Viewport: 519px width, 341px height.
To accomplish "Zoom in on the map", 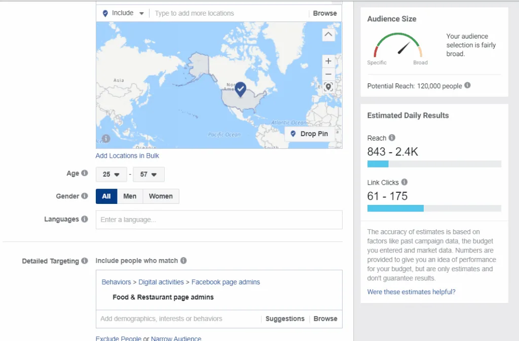I will tap(328, 61).
